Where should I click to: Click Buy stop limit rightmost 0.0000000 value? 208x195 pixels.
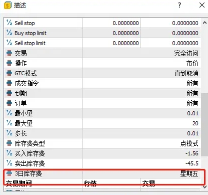point(185,33)
